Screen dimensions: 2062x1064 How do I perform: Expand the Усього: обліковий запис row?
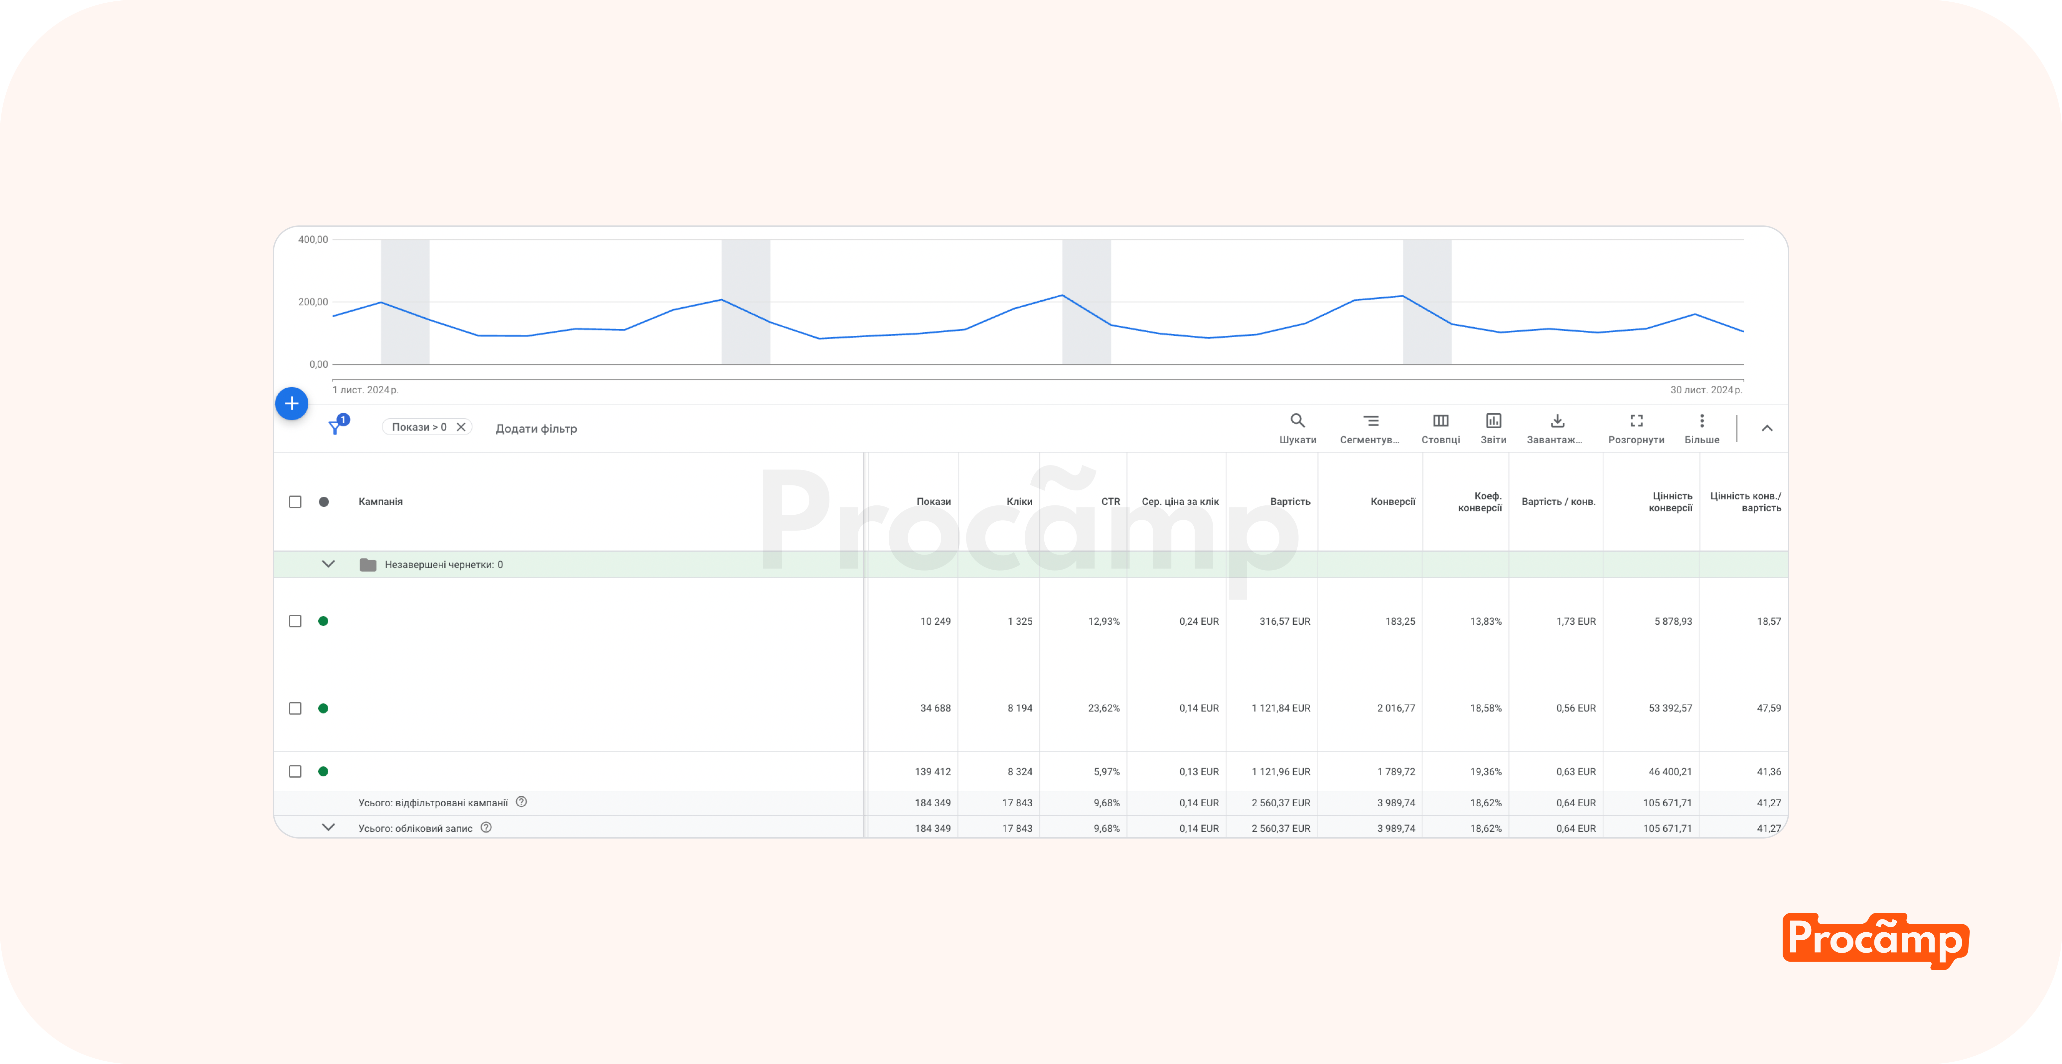pos(328,827)
